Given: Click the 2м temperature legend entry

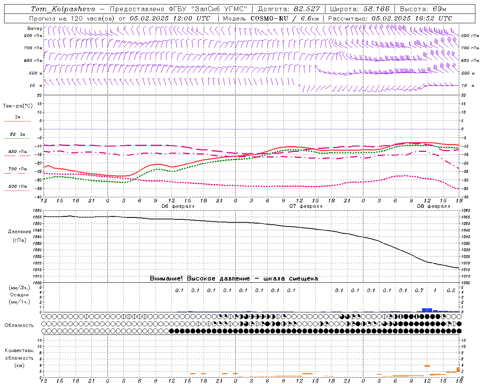Looking at the screenshot, I should point(18,117).
